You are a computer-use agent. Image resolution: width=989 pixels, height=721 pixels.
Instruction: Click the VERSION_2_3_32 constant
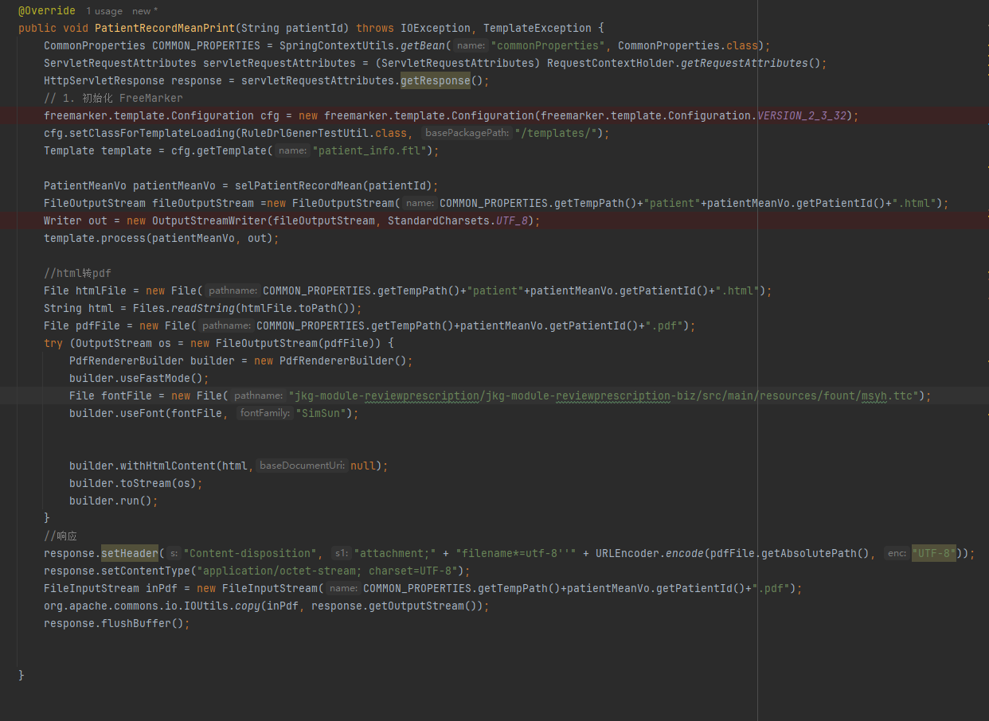tap(802, 115)
